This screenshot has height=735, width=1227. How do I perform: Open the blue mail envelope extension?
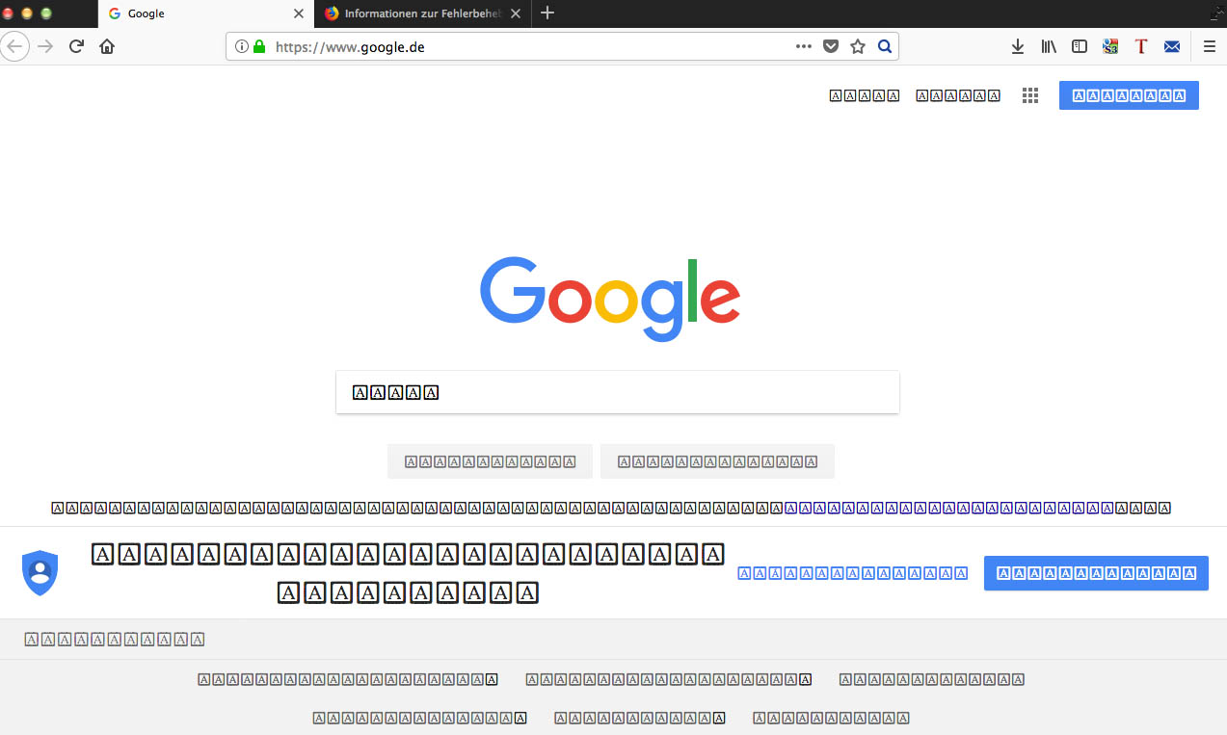pos(1172,46)
